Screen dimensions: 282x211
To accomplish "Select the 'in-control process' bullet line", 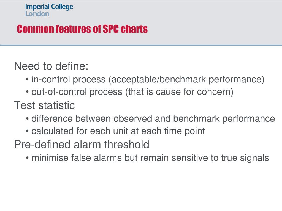I will tap(145, 79).
